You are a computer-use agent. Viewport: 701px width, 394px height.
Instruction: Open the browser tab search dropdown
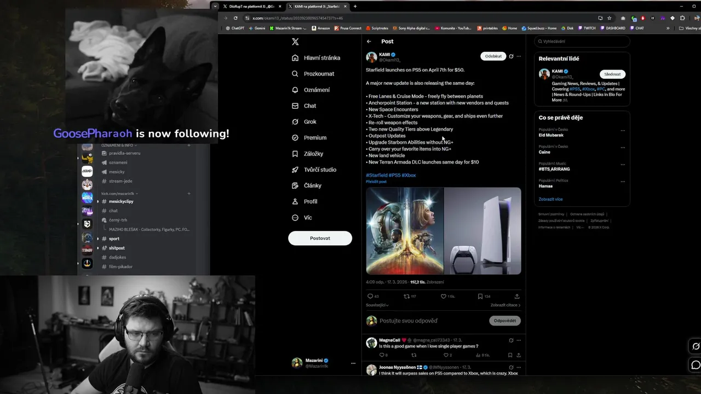[x=215, y=7]
